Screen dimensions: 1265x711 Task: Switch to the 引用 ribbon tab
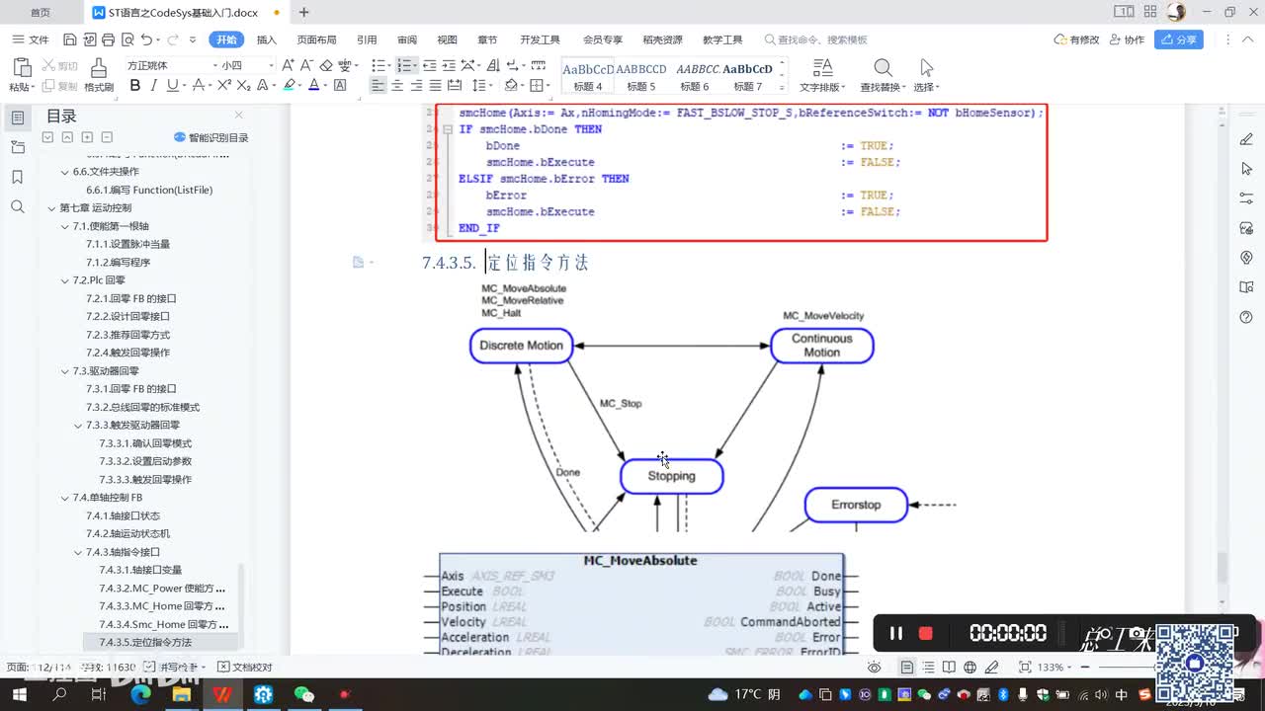point(367,39)
